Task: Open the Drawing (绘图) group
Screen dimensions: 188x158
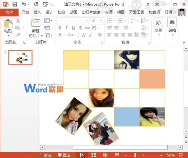Action: pos(158,27)
